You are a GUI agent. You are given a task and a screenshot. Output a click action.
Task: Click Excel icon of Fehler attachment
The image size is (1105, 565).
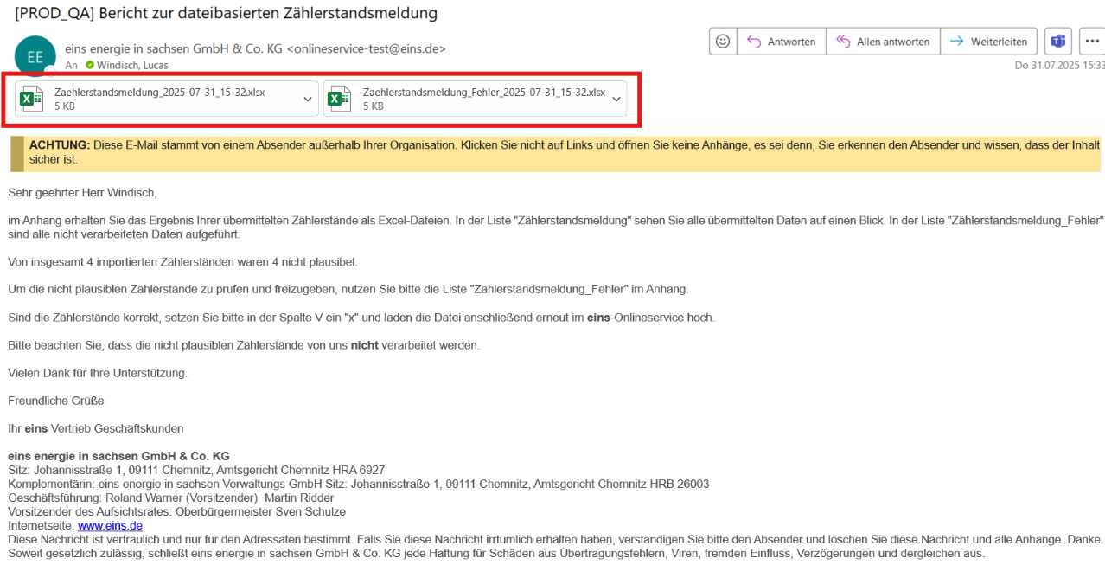pos(340,99)
